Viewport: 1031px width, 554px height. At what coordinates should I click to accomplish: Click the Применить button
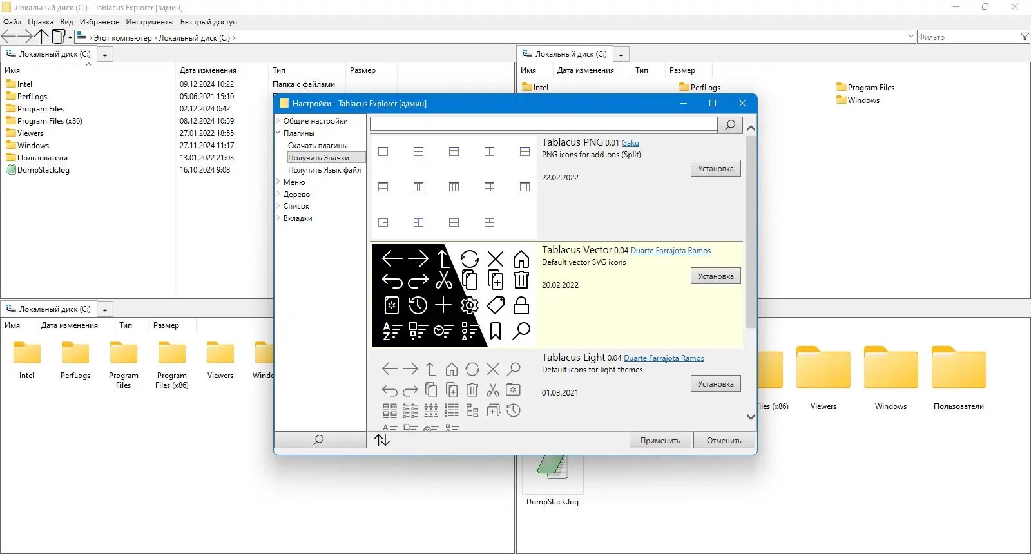click(660, 441)
